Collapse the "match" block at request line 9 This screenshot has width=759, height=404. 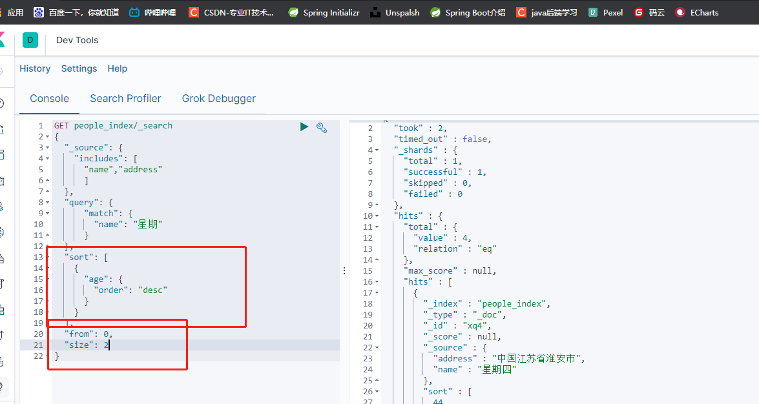click(47, 214)
